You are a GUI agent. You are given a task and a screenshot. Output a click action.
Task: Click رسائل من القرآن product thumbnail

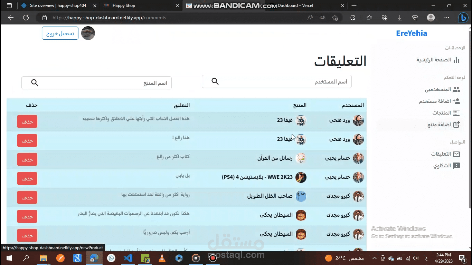tap(301, 158)
